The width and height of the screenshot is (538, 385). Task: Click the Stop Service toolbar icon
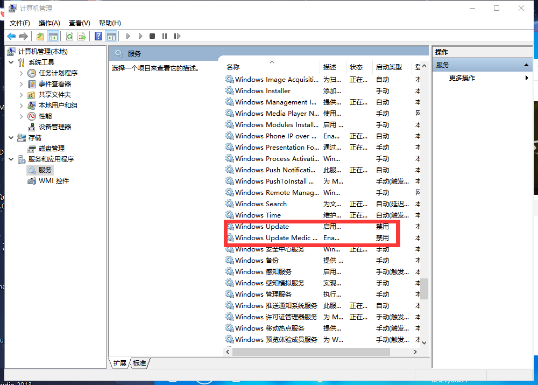pos(152,36)
